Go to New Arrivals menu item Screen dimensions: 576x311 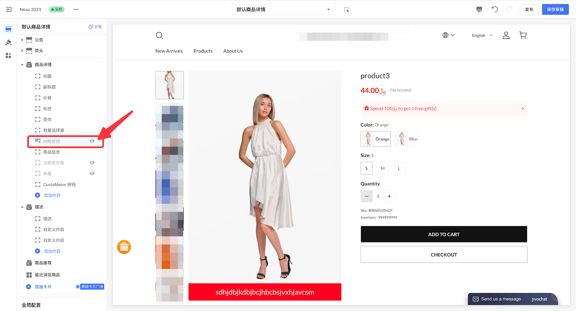coord(169,51)
